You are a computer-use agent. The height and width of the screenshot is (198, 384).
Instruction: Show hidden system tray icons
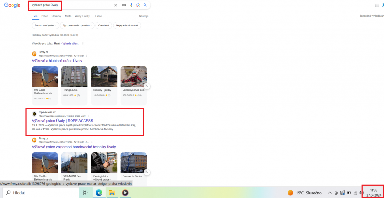tap(330, 193)
